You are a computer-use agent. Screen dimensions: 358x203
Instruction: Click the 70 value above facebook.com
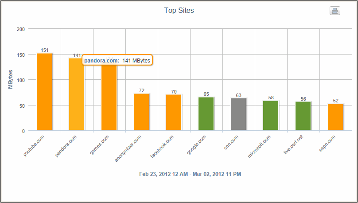174,92
